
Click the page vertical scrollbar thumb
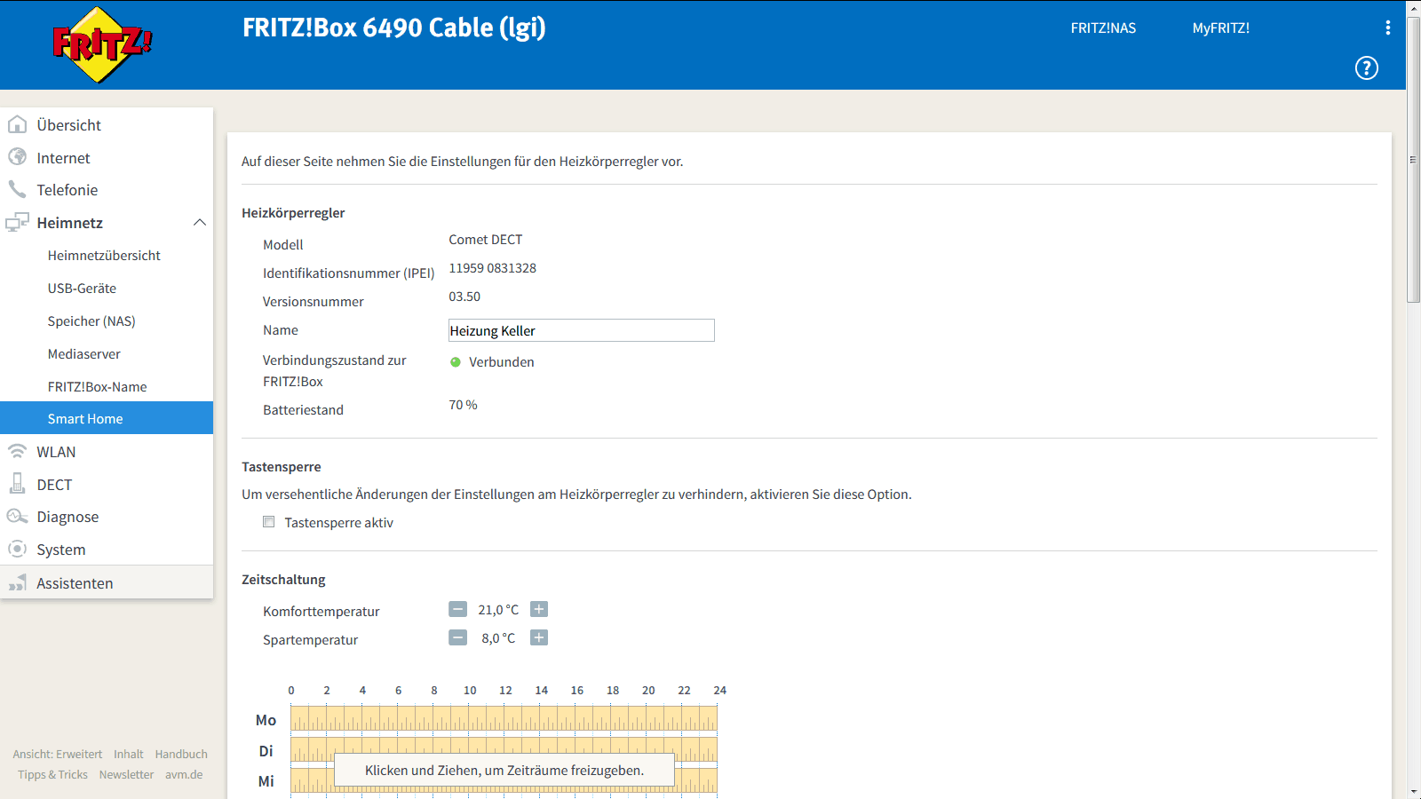(1414, 160)
